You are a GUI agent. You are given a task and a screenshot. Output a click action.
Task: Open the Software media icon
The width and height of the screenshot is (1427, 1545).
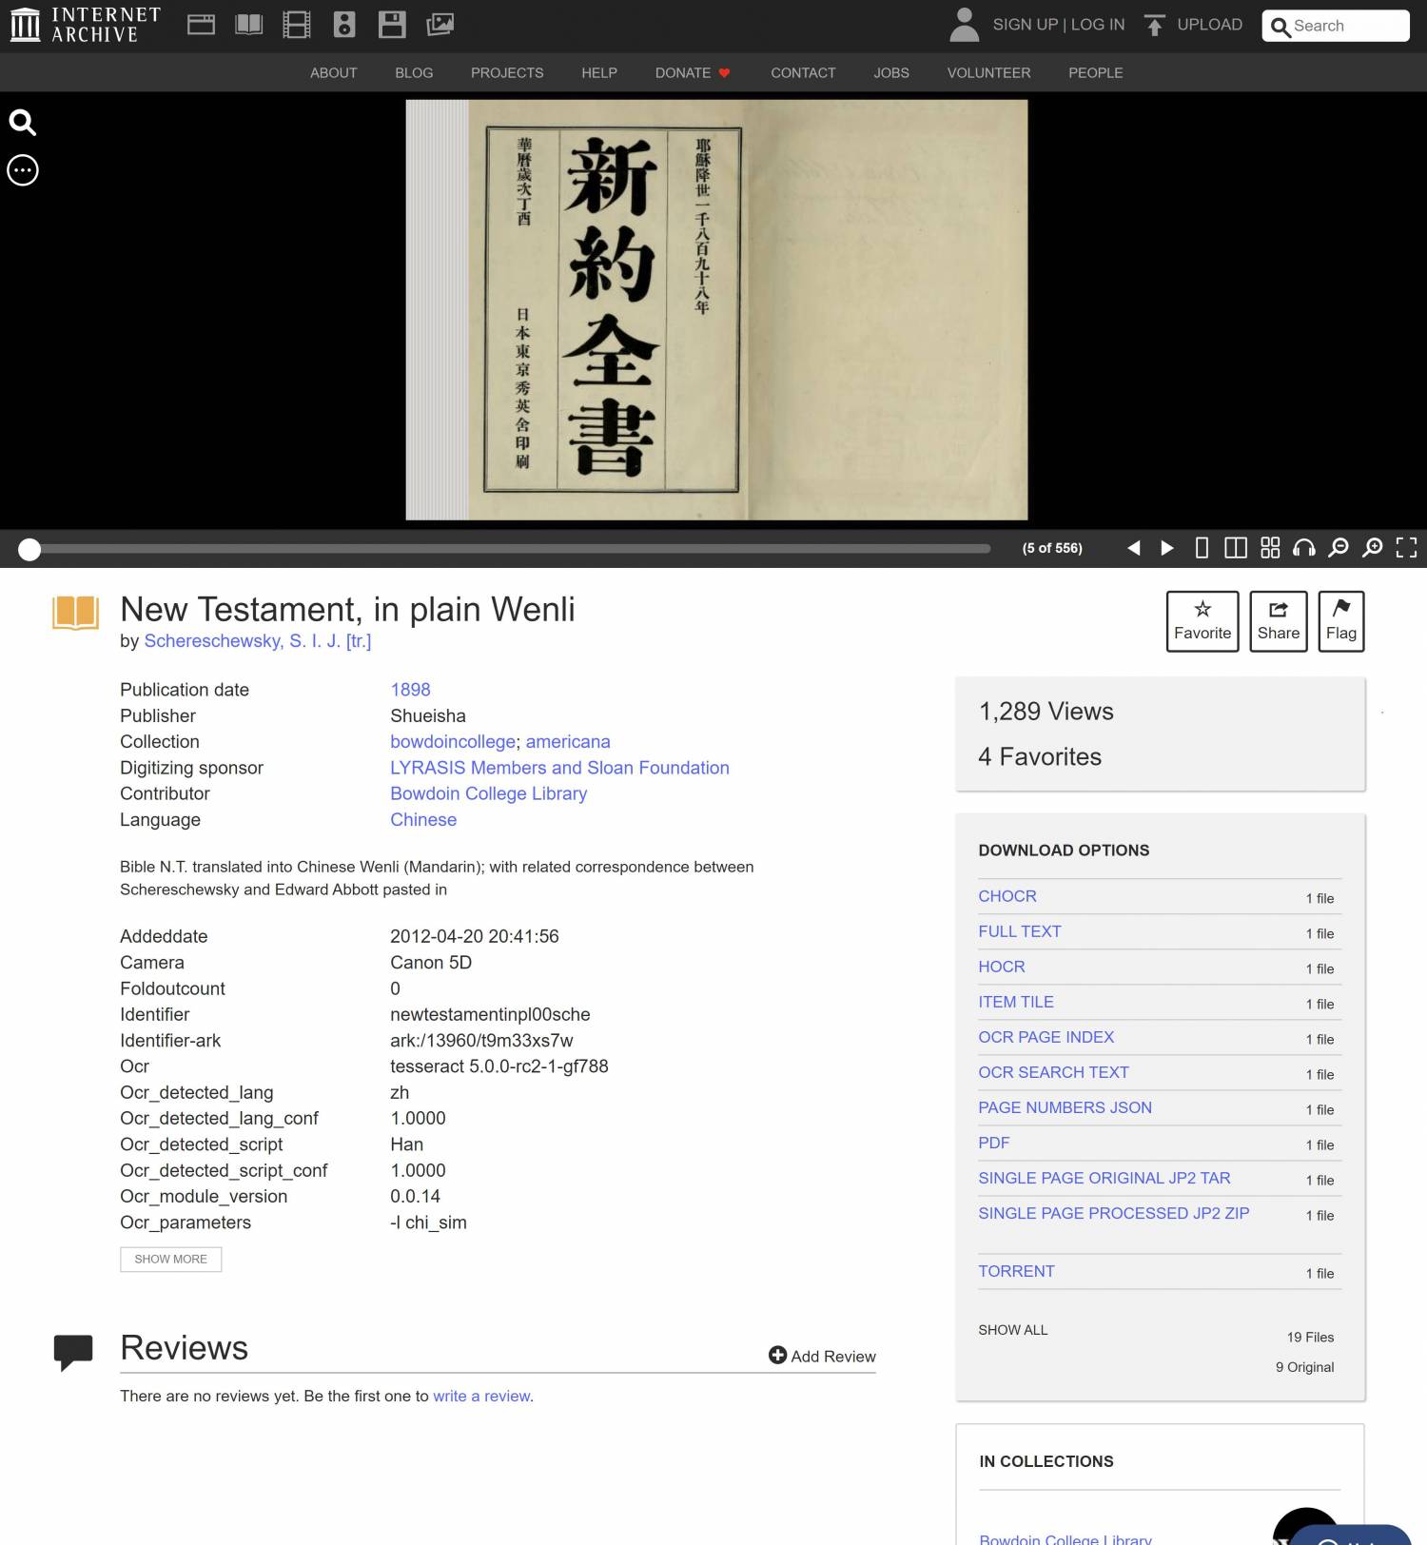pyautogui.click(x=392, y=25)
